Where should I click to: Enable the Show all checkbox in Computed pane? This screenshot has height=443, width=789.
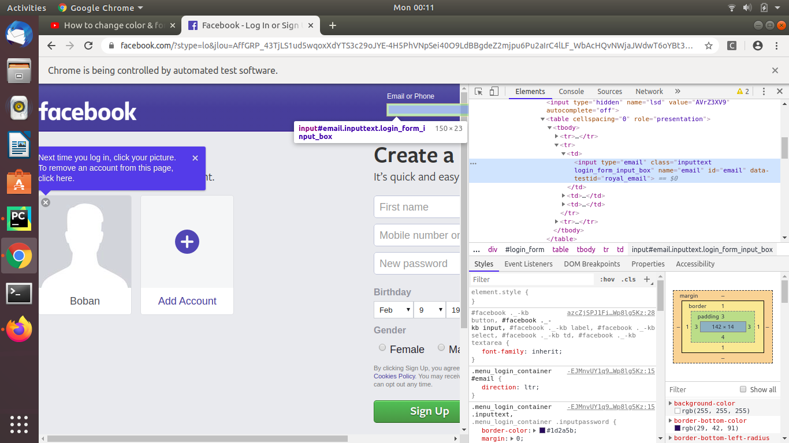[743, 389]
